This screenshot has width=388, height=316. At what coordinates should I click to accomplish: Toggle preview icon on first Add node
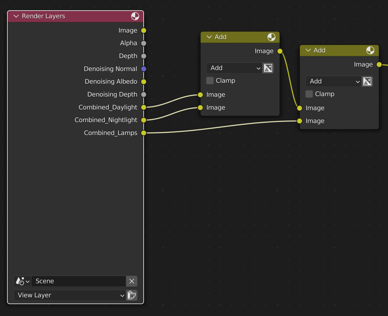(x=271, y=37)
